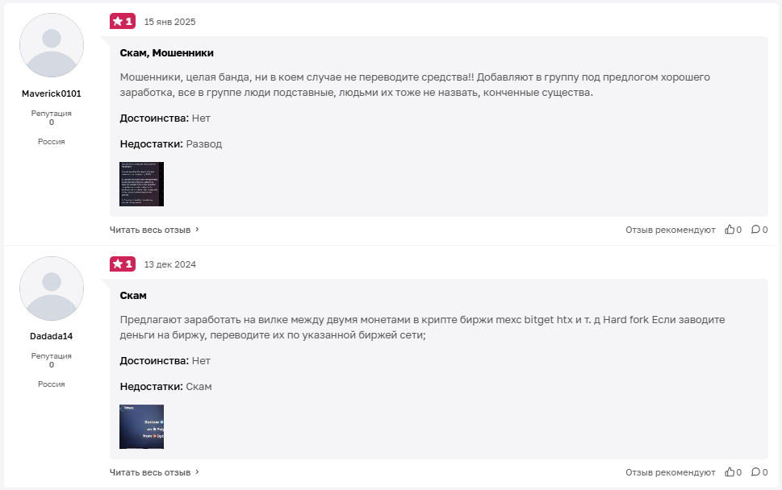The image size is (782, 490).
Task: Click the 1-star rating badge dated 13 дек 2024
Action: click(x=123, y=264)
